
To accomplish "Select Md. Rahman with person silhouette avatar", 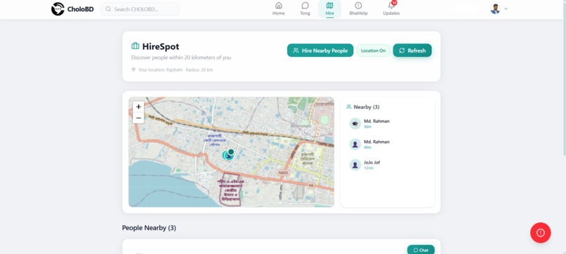I will [x=387, y=145].
